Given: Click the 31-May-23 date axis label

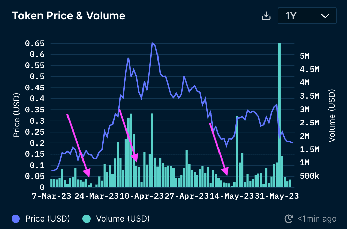Looking at the screenshot, I should pyautogui.click(x=277, y=196).
